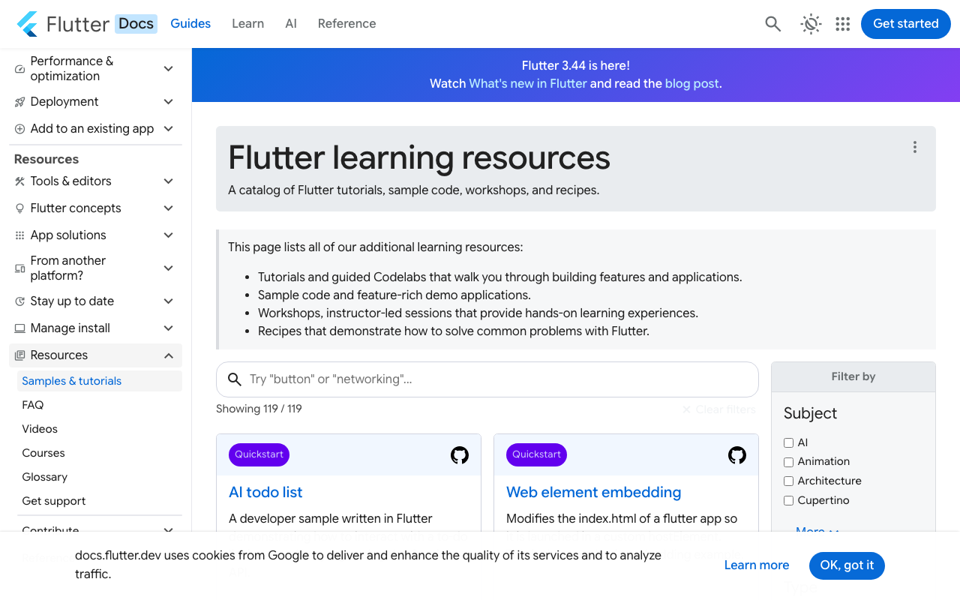Viewport: 960px width, 600px height.
Task: Click the Manage install laptop icon
Action: [x=20, y=328]
